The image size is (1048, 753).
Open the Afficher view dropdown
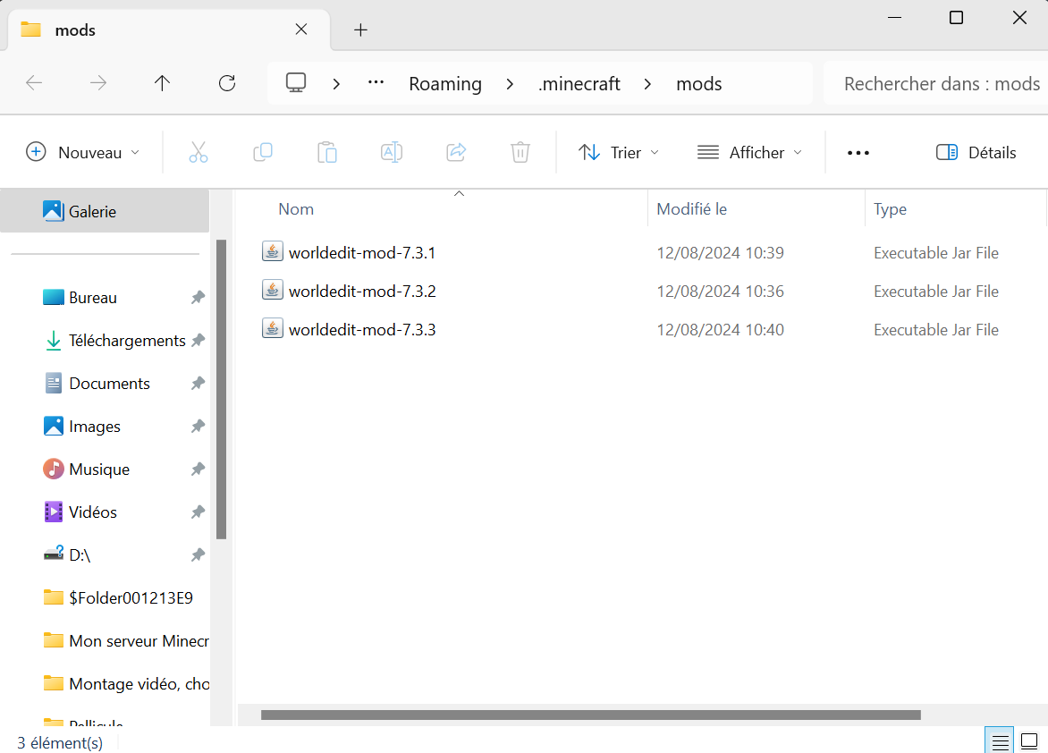click(x=749, y=152)
